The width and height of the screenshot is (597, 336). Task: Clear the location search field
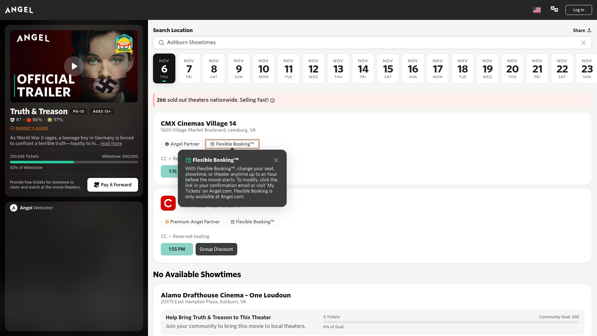(x=583, y=43)
